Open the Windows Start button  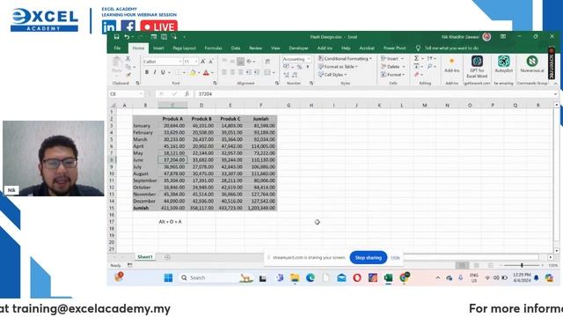click(168, 277)
